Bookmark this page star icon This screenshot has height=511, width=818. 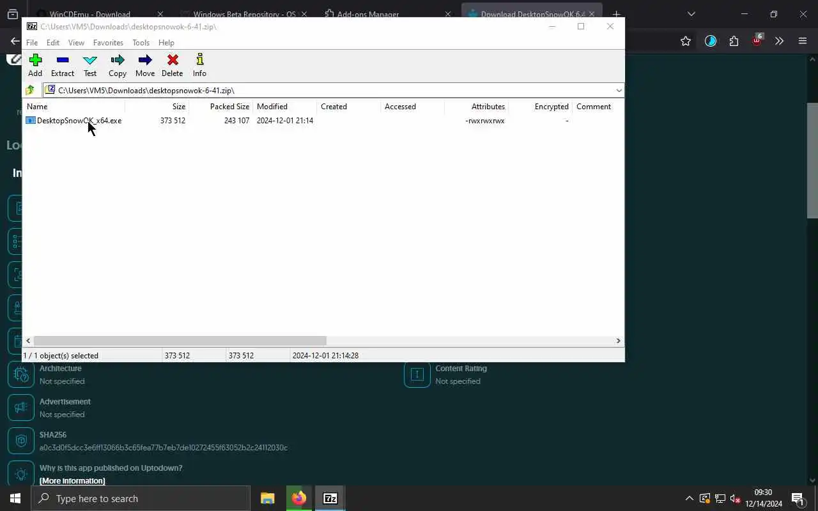pos(686,41)
